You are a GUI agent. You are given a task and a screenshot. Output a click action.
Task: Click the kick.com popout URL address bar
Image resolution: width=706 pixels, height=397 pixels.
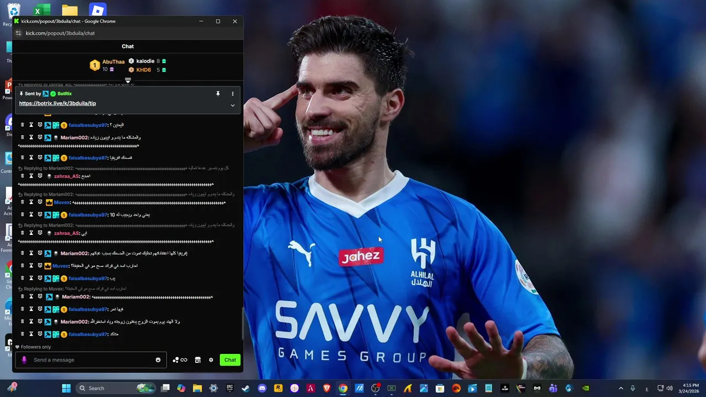tap(60, 33)
